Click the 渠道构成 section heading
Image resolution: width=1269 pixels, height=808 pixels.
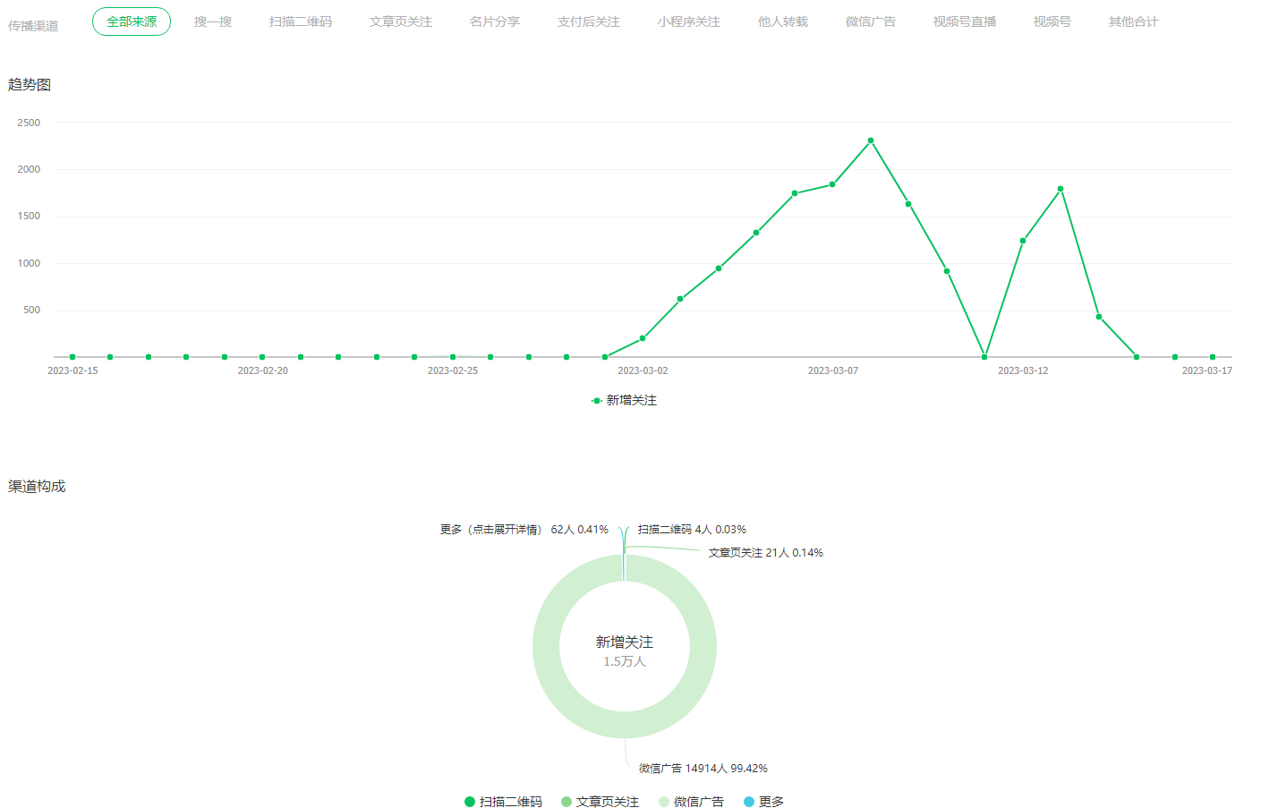point(37,487)
